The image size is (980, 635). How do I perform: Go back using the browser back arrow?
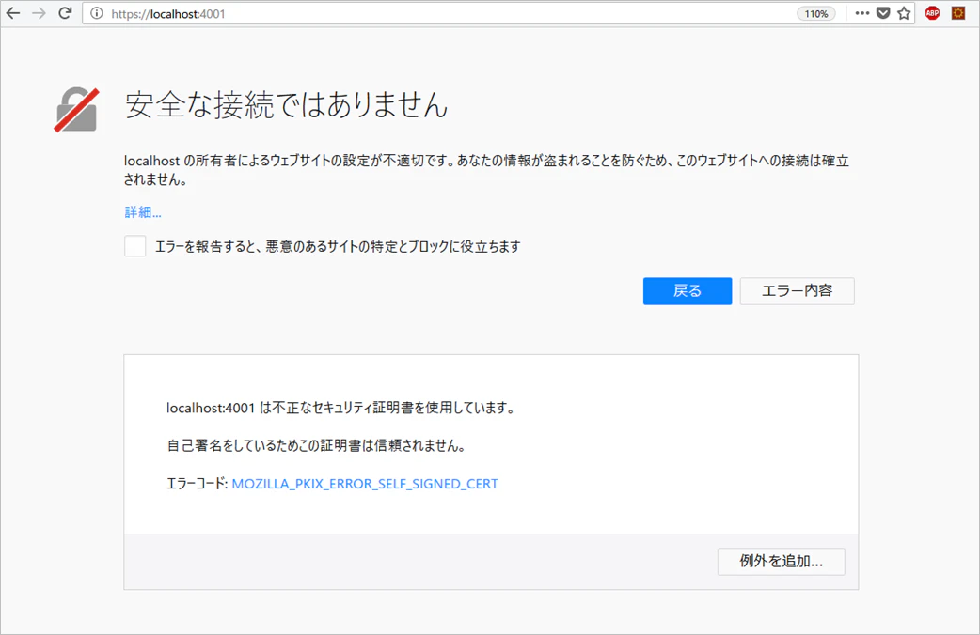tap(13, 13)
